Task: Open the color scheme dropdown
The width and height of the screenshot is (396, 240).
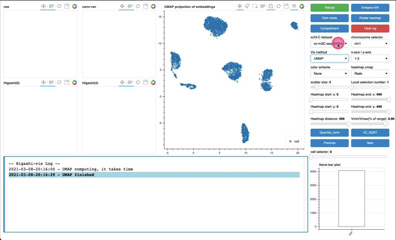Action: [x=329, y=74]
